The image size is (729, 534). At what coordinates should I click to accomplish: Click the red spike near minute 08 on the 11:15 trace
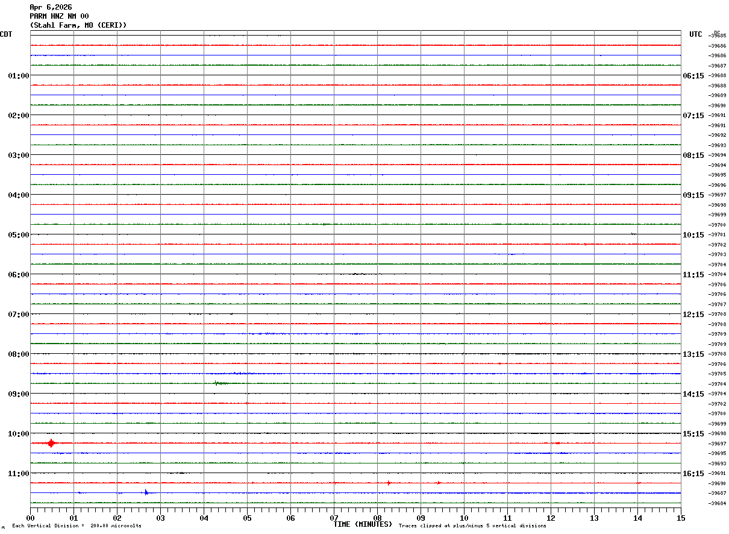(x=389, y=483)
